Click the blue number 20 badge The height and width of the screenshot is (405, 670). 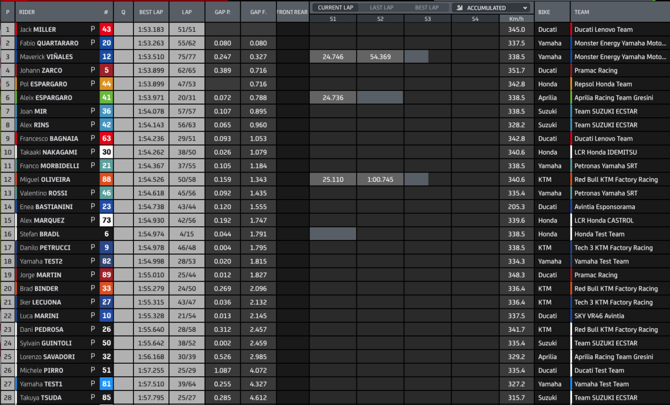click(x=106, y=43)
